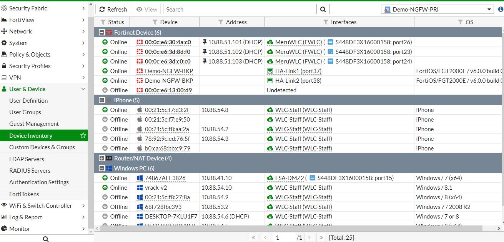Open the Policy & Objects menu
504x242 pixels.
(x=44, y=54)
